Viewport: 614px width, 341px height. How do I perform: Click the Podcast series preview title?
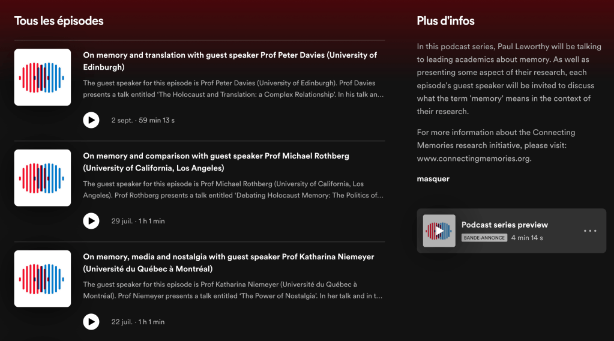tap(504, 225)
